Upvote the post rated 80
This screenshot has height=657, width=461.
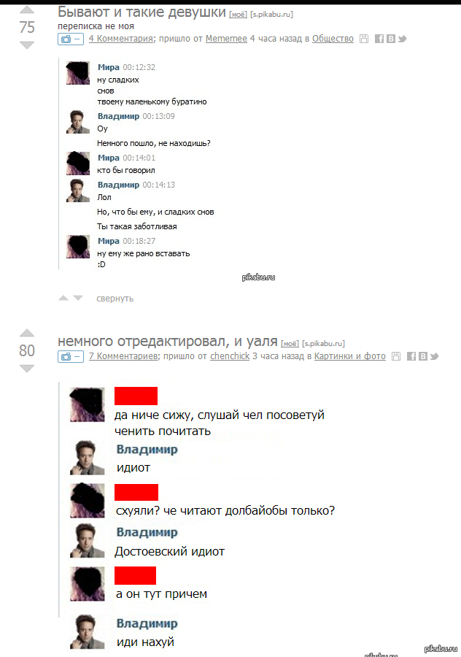point(27,333)
